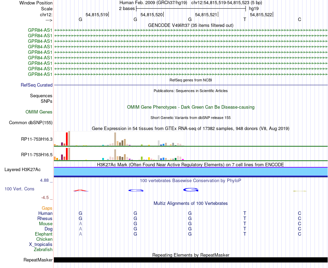Click the orange Gaps label

[47, 208]
